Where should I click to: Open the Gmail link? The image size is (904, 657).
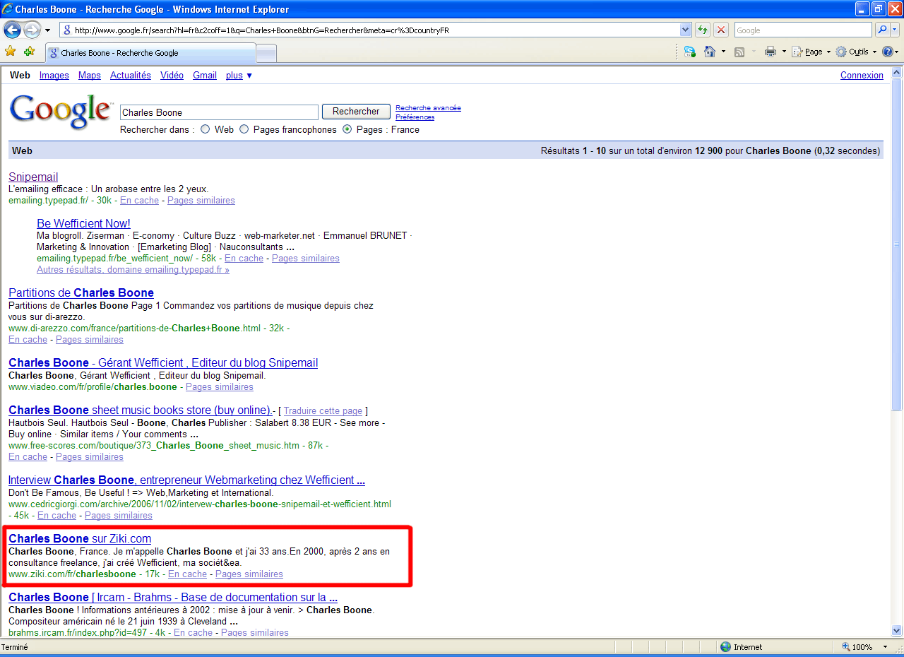(205, 75)
